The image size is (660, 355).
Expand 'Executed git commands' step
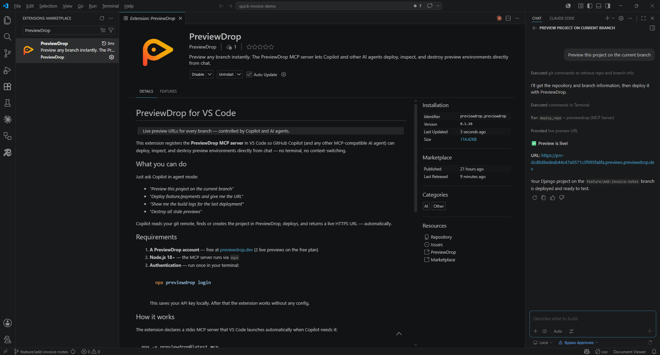[582, 73]
